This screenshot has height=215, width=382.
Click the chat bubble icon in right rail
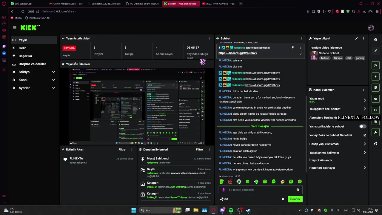pos(375,99)
